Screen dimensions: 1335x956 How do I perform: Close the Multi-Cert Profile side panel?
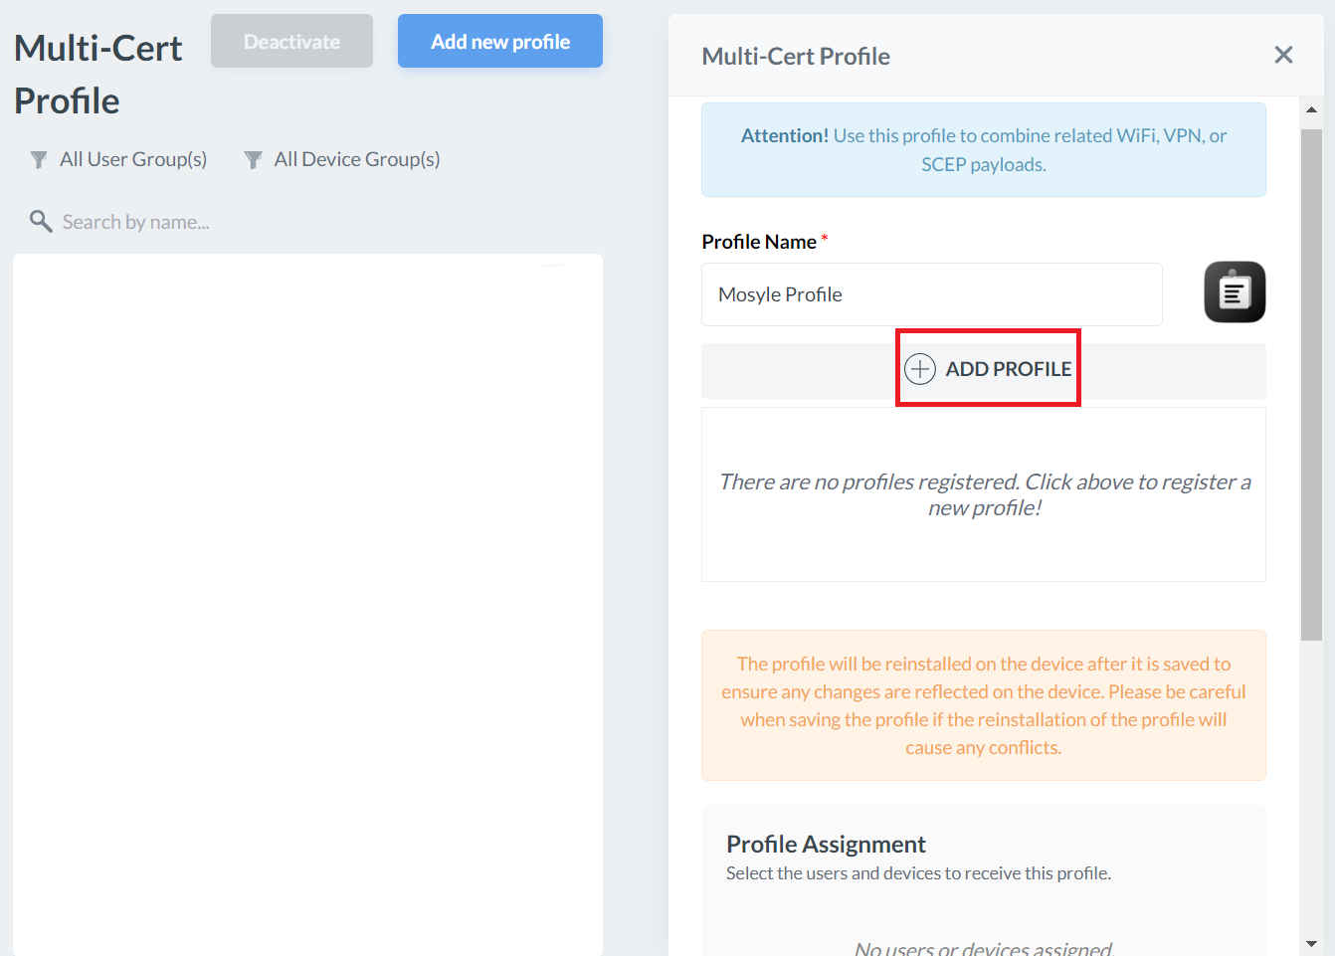(x=1283, y=56)
